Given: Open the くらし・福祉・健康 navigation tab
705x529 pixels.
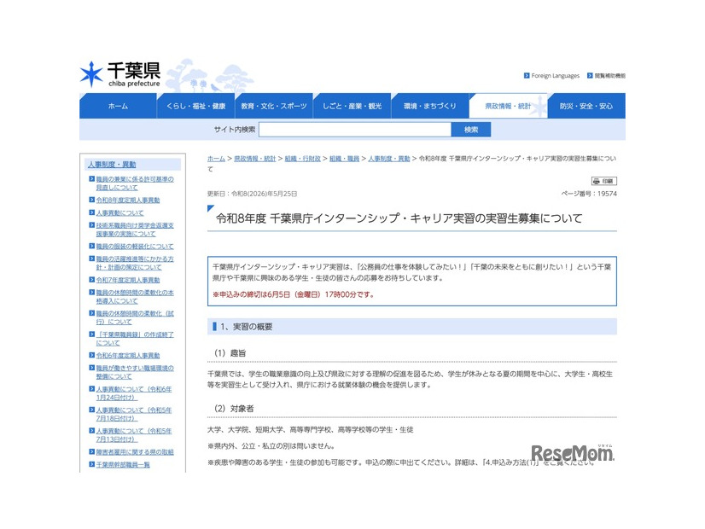Looking at the screenshot, I should tap(195, 106).
